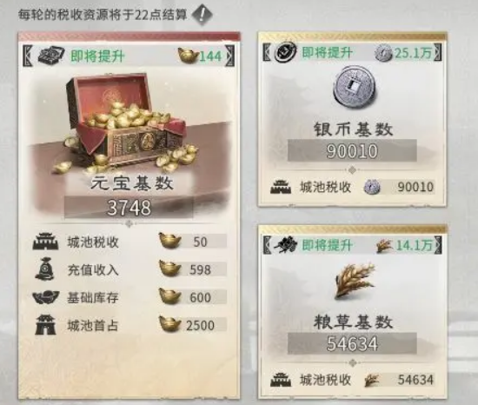Click the castle icon beside 城池税收 50

tap(45, 242)
